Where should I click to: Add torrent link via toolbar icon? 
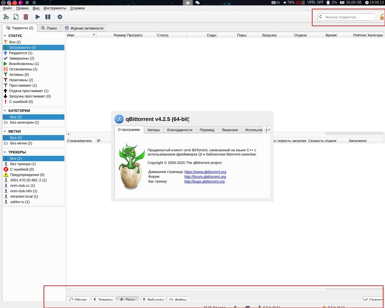[6, 17]
